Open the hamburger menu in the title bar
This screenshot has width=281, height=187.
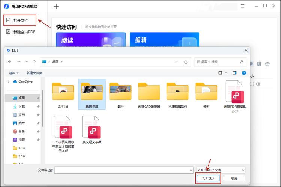[242, 6]
